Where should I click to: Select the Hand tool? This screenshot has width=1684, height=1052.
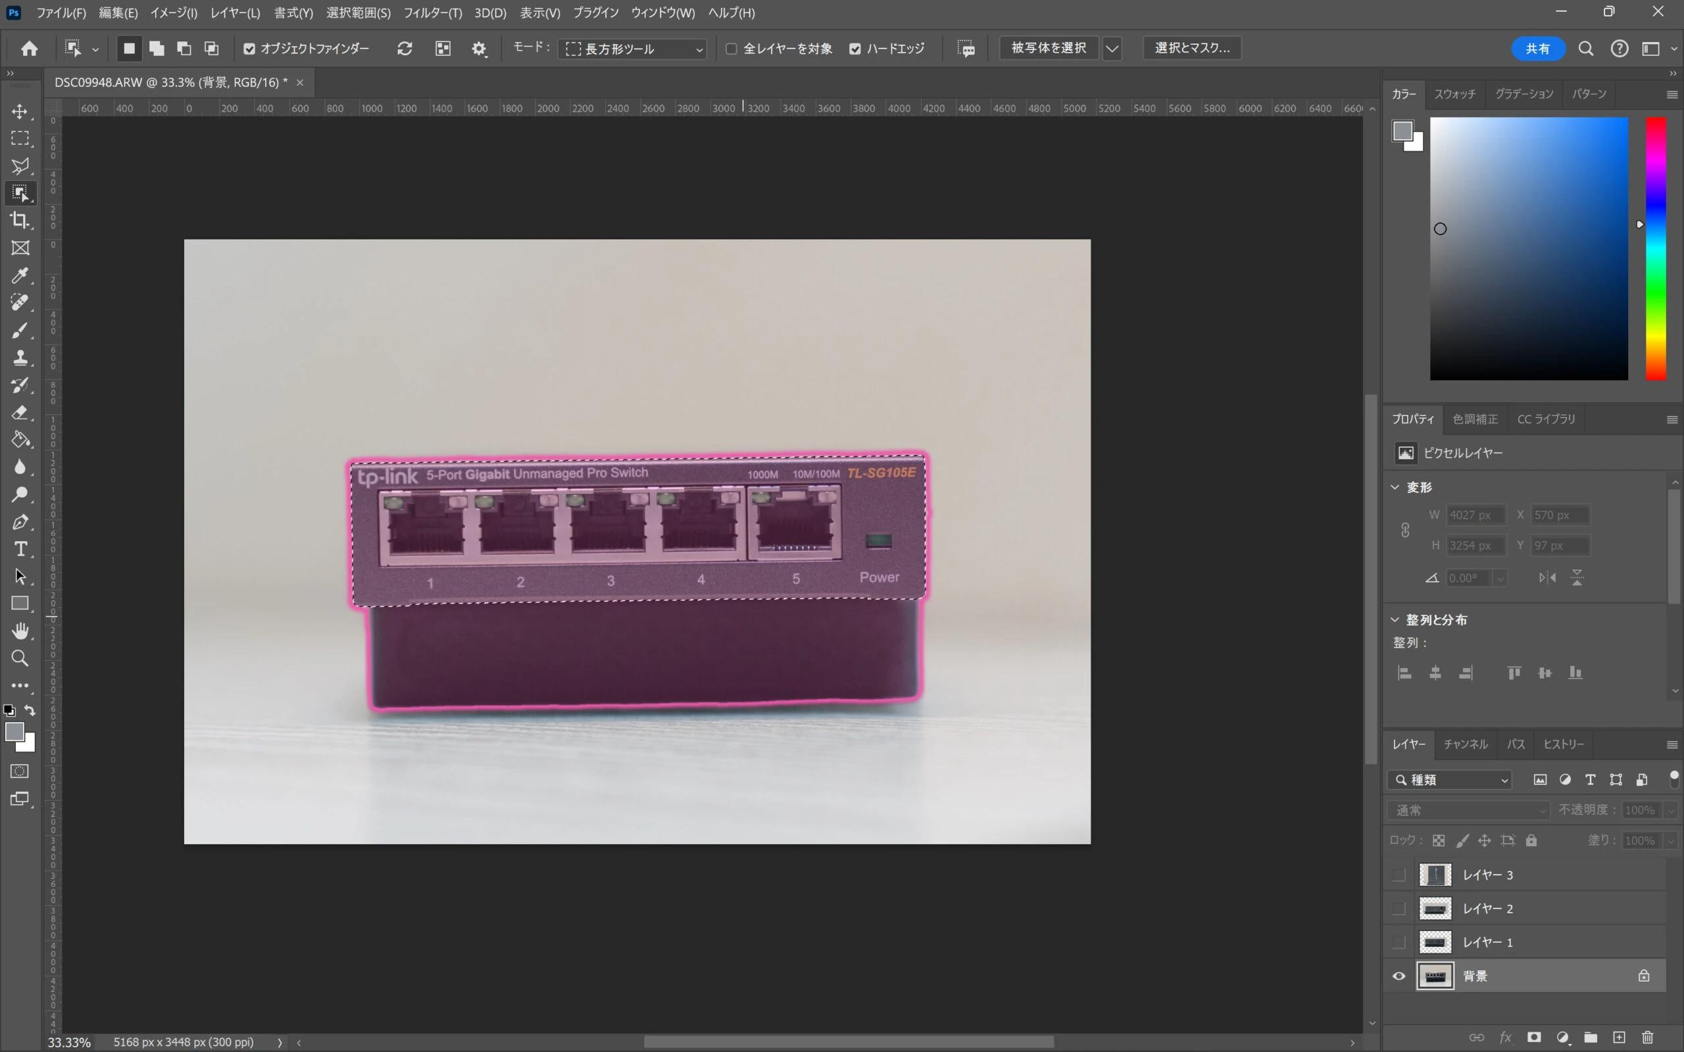pyautogui.click(x=20, y=631)
